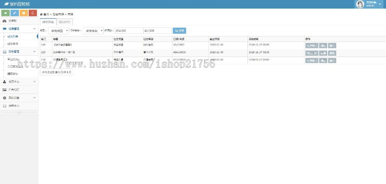Click the value 46/10000
The height and width of the screenshot is (184, 386).
179,45
